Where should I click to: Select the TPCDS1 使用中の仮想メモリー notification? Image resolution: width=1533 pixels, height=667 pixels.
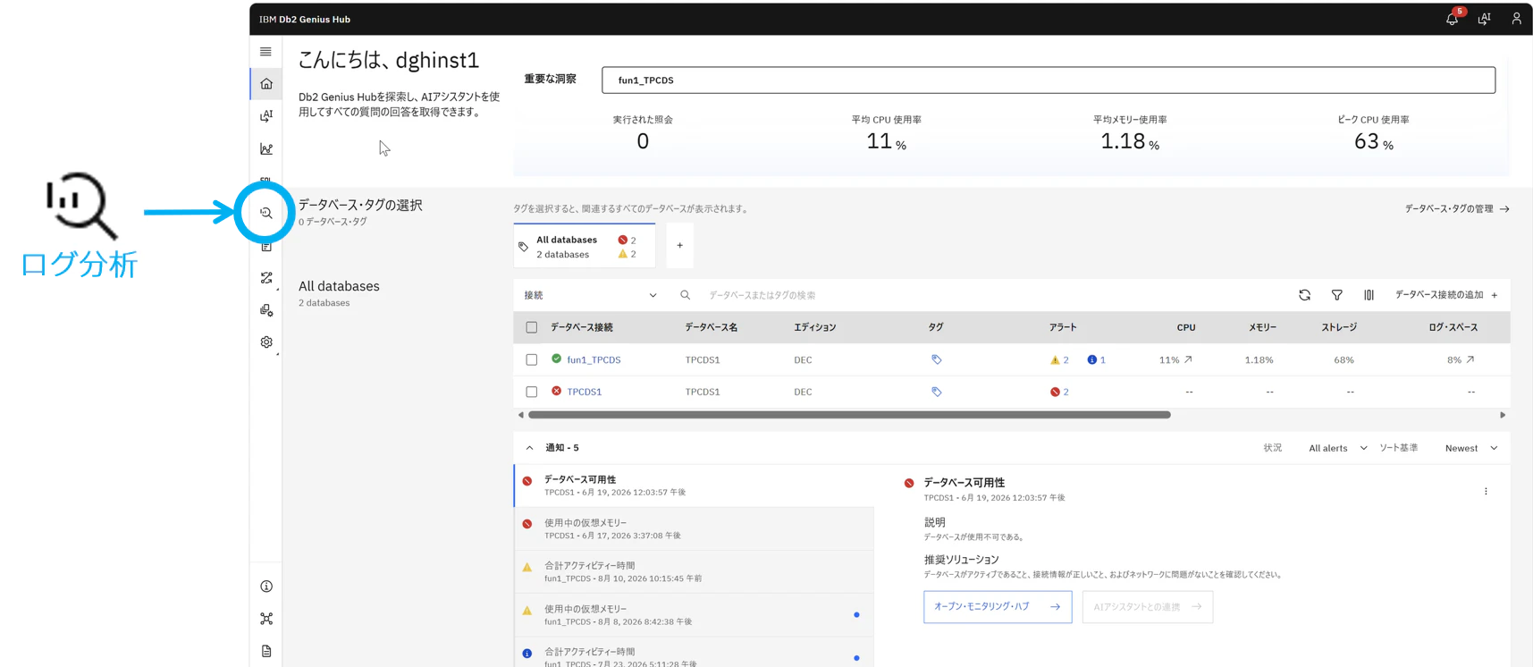point(695,528)
